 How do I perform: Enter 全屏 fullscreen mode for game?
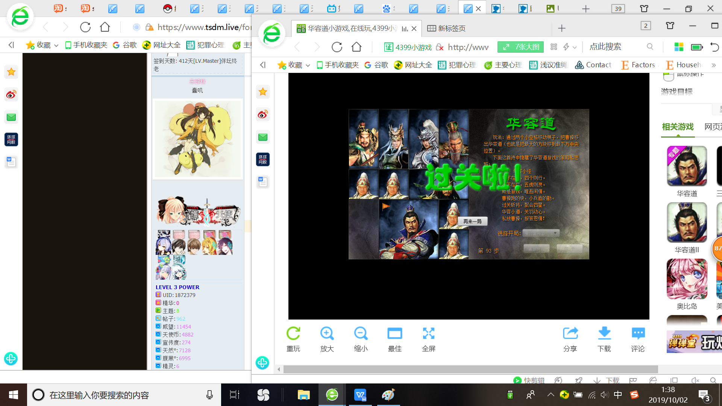point(429,333)
